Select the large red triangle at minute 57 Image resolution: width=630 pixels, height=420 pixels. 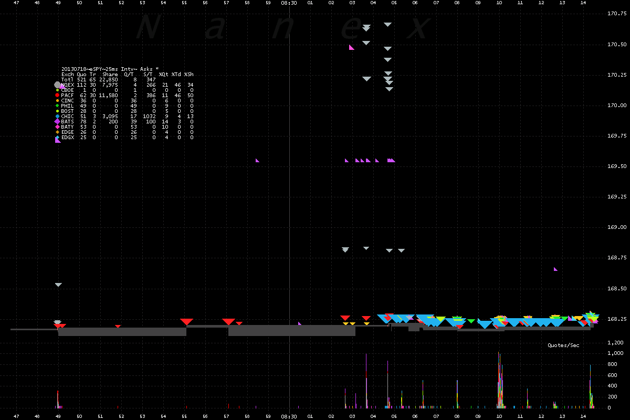pos(228,321)
